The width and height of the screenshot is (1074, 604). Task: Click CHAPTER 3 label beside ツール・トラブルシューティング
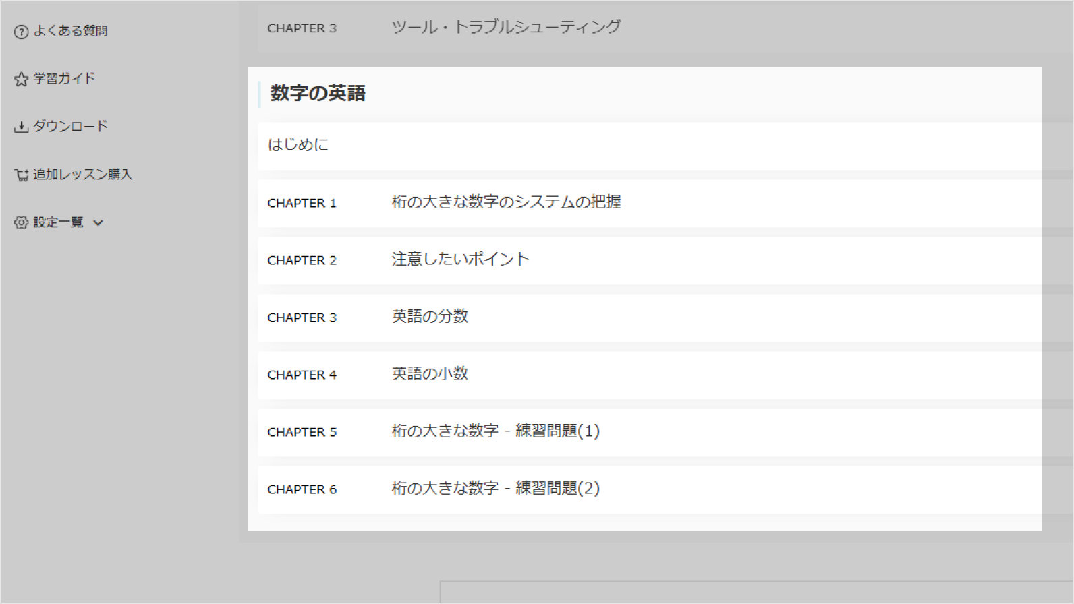click(302, 28)
